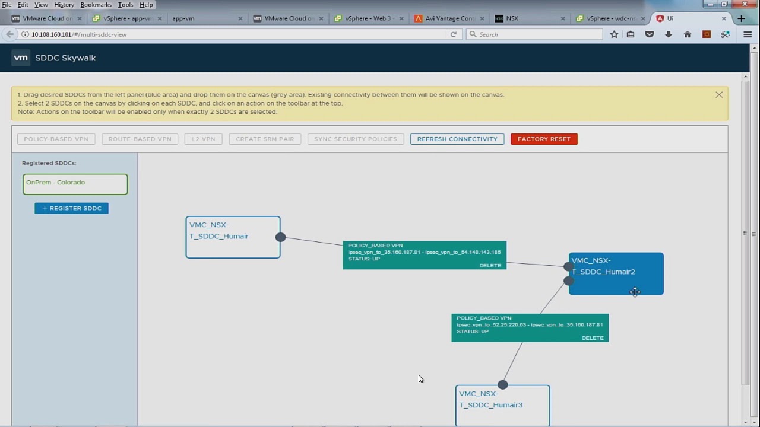Open the Edit menu

click(23, 5)
